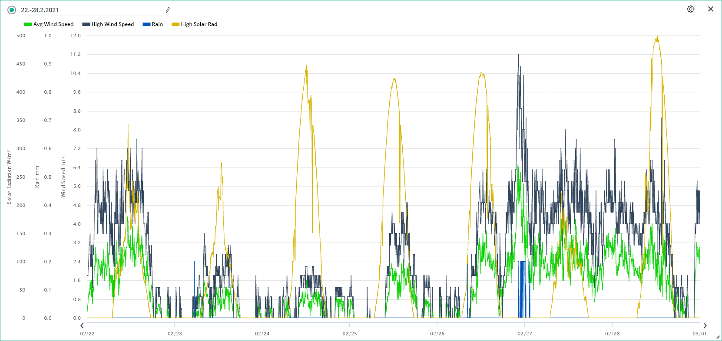The image size is (722, 341).
Task: Click the 22.-28.2.2021 title field
Action: [x=91, y=10]
